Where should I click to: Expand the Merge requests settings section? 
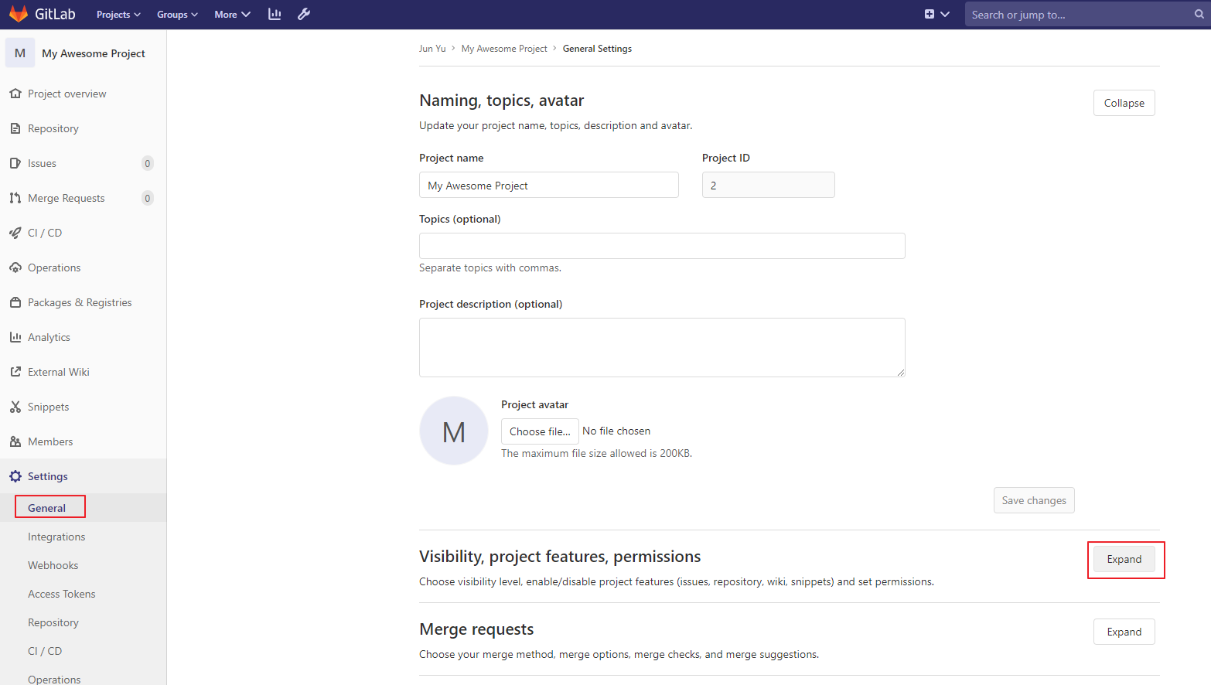[x=1124, y=632]
